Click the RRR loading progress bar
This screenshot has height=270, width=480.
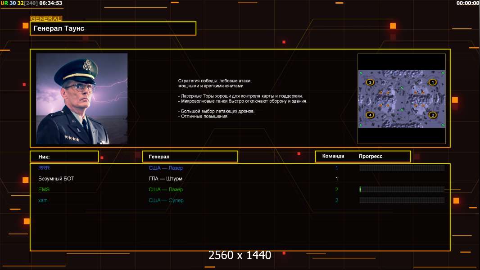(x=402, y=168)
